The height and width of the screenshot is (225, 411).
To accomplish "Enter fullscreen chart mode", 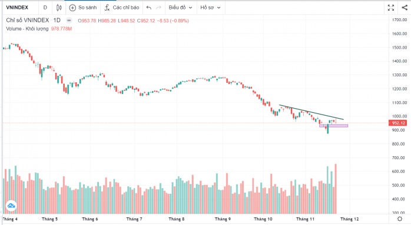I will click(391, 8).
